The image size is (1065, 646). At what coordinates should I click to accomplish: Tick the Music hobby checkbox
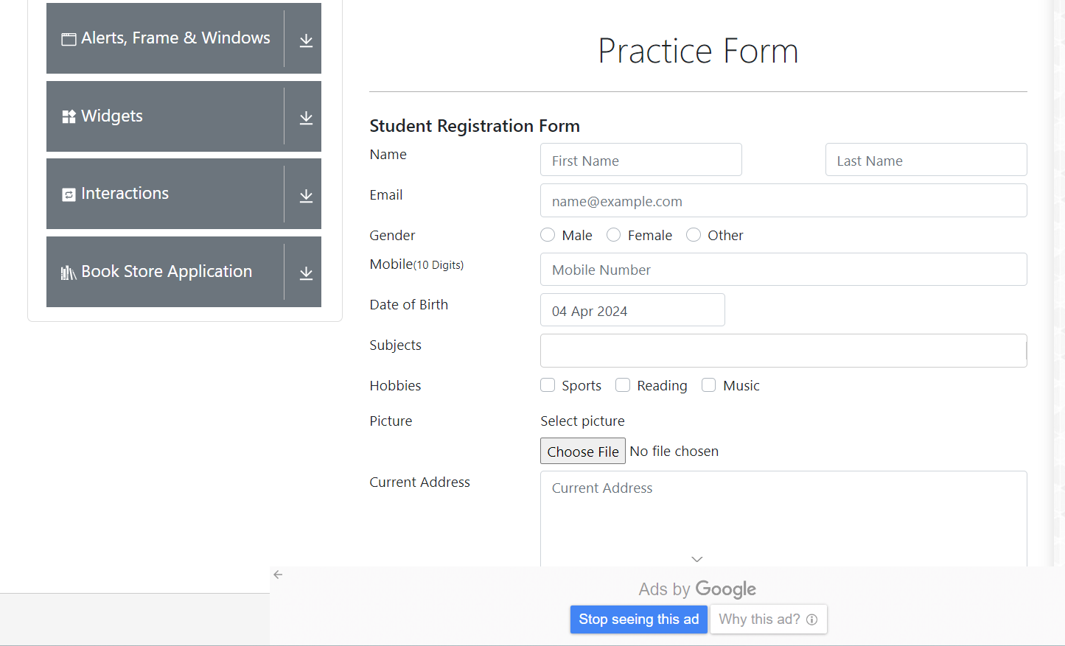pyautogui.click(x=708, y=385)
